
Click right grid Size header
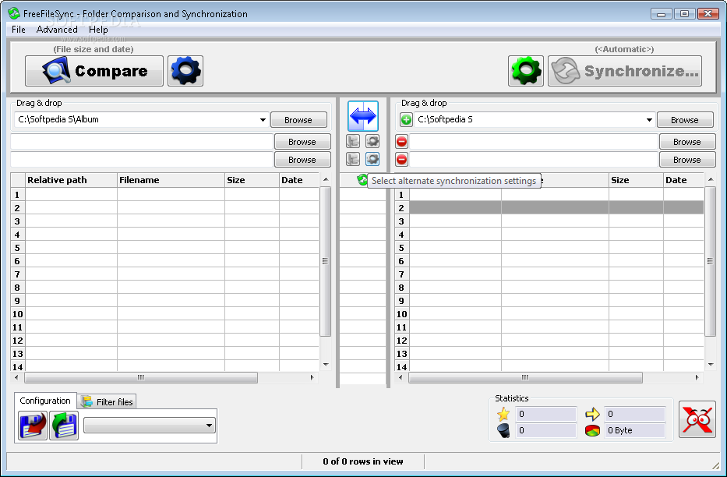click(x=636, y=180)
